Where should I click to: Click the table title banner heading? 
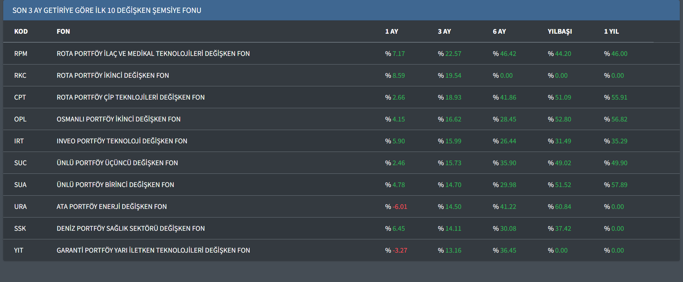107,10
